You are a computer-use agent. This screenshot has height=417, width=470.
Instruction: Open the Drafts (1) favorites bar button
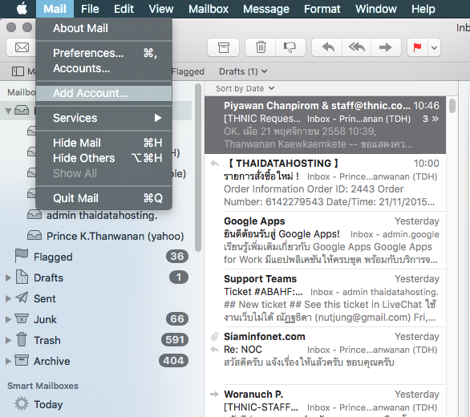click(243, 71)
